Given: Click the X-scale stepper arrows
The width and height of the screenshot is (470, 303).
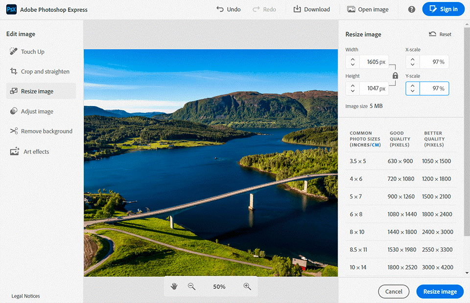Looking at the screenshot, I should [x=412, y=62].
